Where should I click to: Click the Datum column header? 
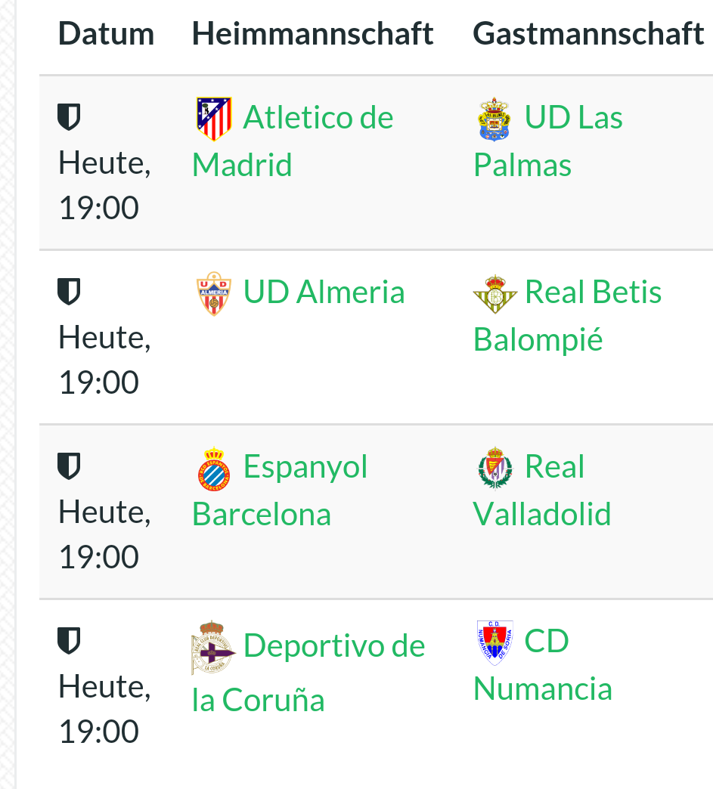[x=106, y=34]
